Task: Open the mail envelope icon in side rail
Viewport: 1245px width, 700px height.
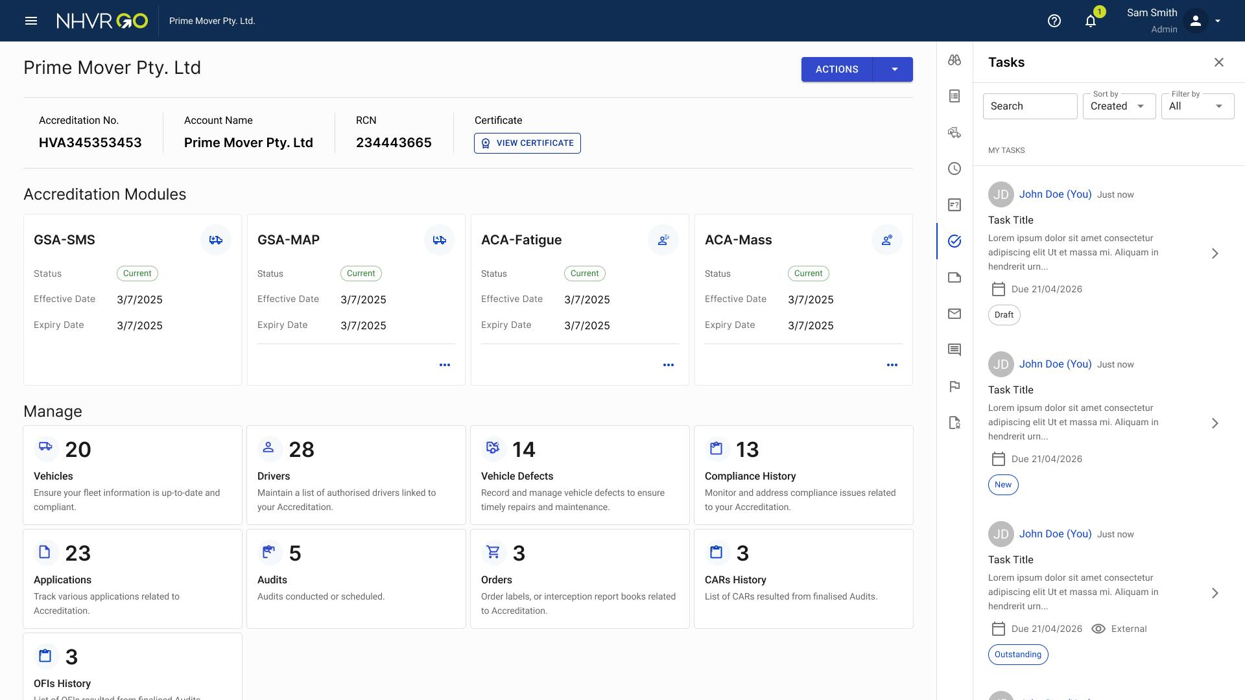Action: tap(954, 314)
